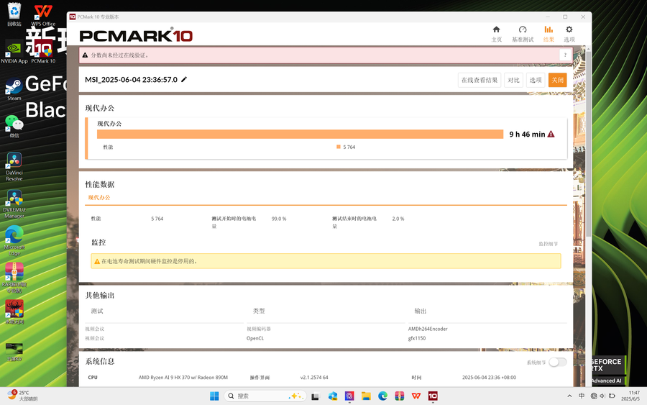Open Steam desktop shortcut

point(14,89)
